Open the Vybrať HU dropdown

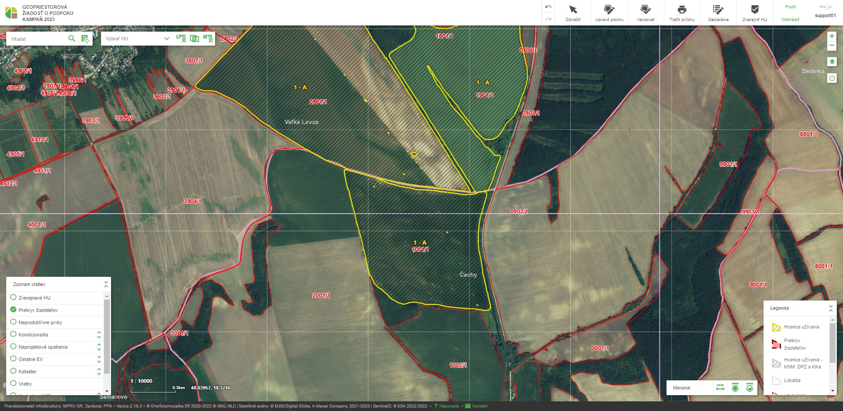tap(137, 39)
